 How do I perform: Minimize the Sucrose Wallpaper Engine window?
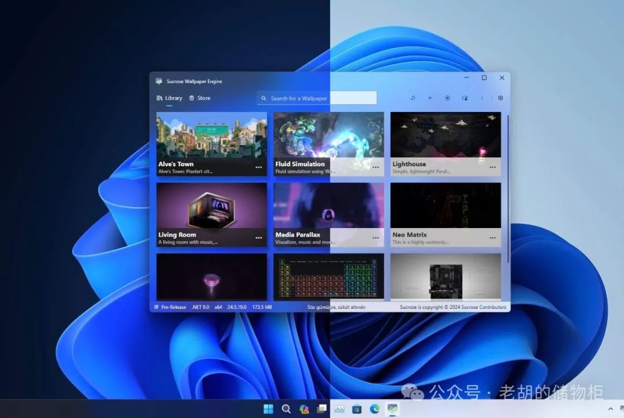466,78
